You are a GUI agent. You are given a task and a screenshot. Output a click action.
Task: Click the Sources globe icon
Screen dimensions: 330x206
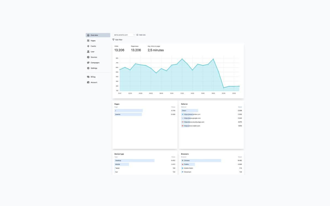tap(88, 57)
